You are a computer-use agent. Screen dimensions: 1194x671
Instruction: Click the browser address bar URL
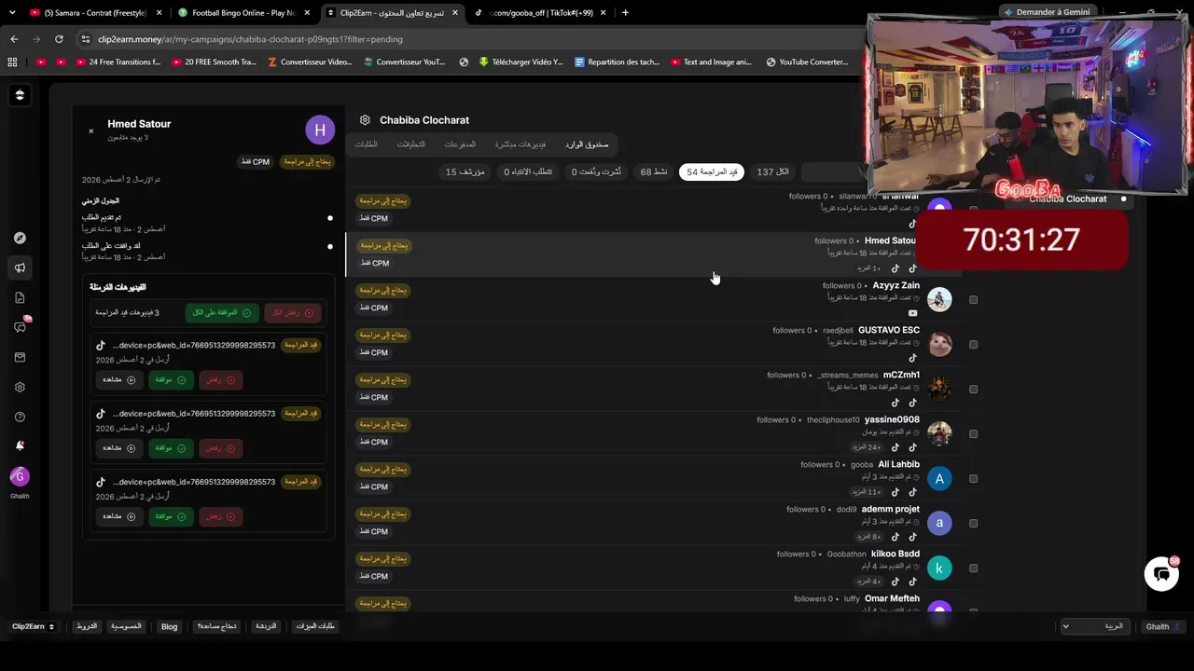point(250,39)
